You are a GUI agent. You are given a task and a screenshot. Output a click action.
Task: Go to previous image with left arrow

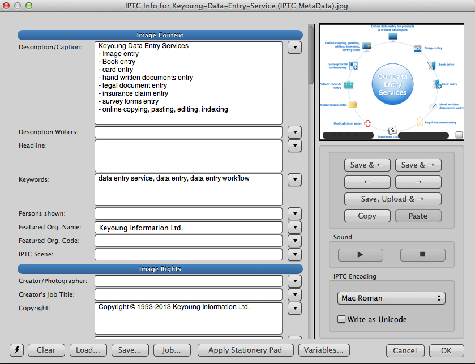[367, 182]
